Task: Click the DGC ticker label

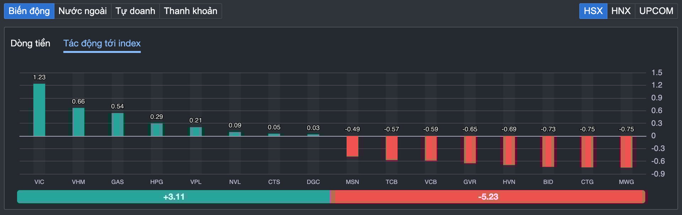Action: [x=313, y=182]
